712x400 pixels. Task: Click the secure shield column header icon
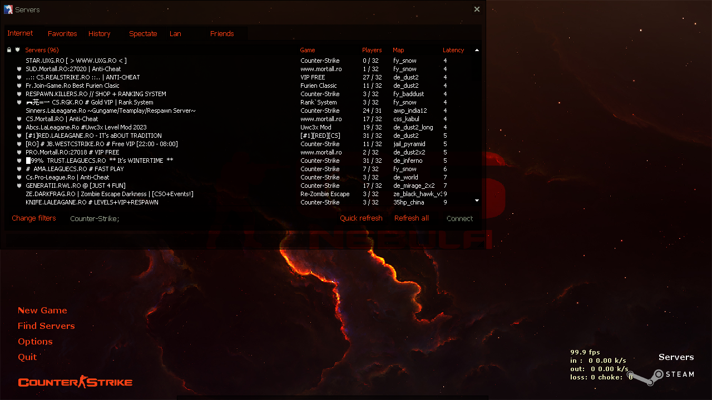coord(17,50)
